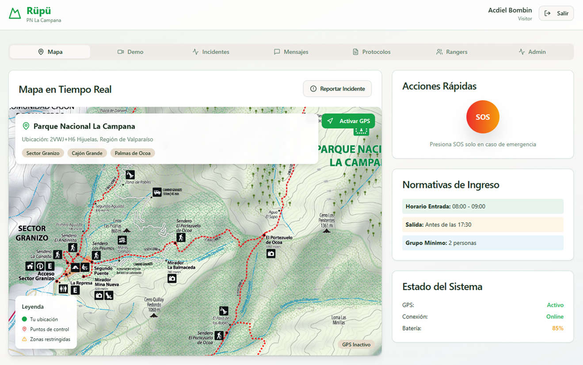Click the location pin beside Parque Nacional La Campana
This screenshot has width=583, height=365.
[x=26, y=127]
